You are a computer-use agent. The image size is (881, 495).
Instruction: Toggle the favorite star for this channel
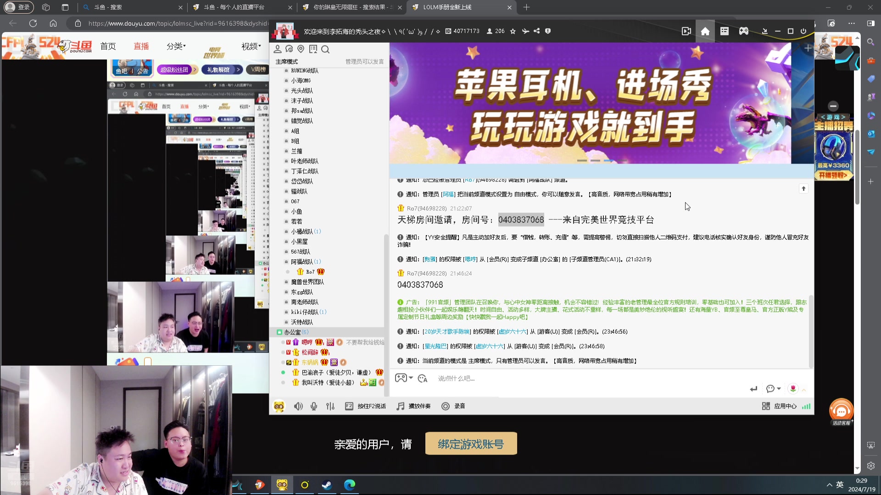pyautogui.click(x=513, y=31)
